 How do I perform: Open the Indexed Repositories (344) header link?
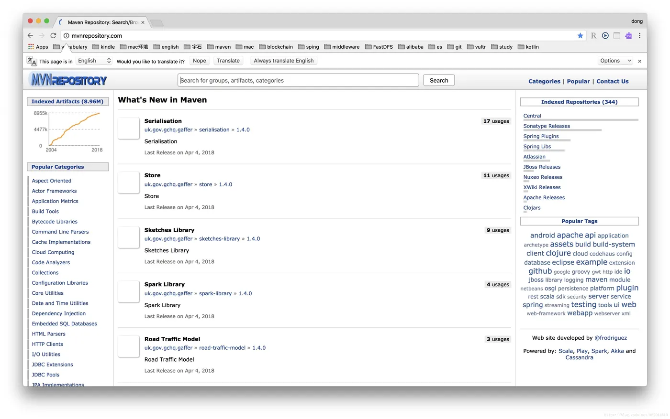coord(579,102)
